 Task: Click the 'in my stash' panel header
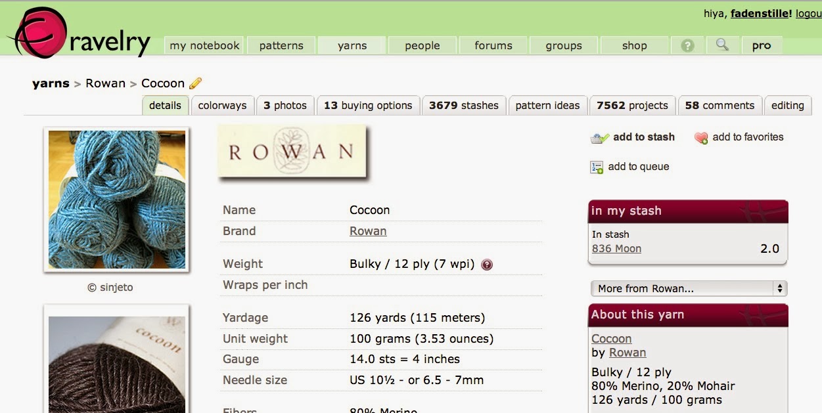pyautogui.click(x=688, y=211)
